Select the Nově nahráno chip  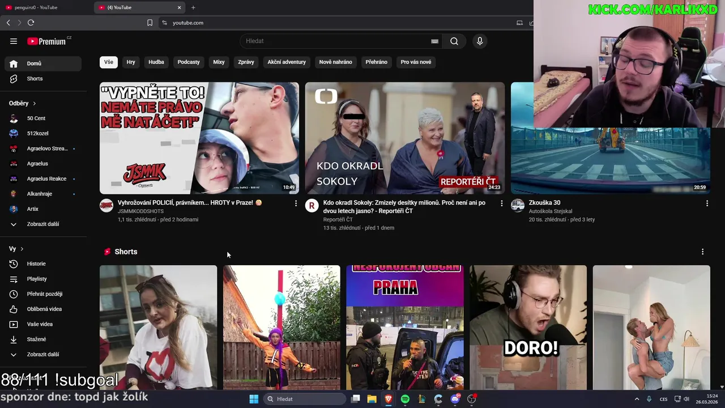pos(335,62)
